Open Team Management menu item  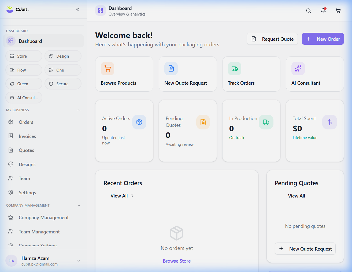pos(44,232)
